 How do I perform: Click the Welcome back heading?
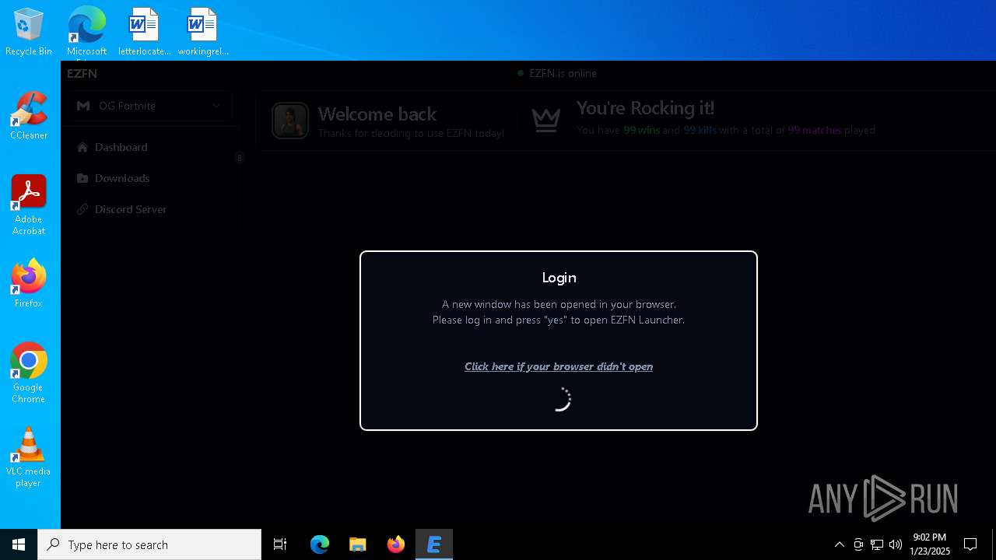click(x=377, y=114)
